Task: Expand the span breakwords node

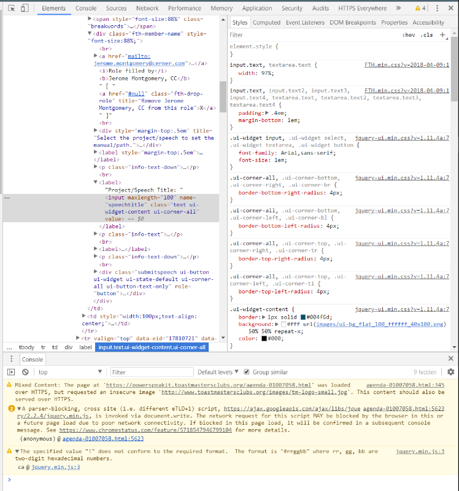Action: pos(90,19)
